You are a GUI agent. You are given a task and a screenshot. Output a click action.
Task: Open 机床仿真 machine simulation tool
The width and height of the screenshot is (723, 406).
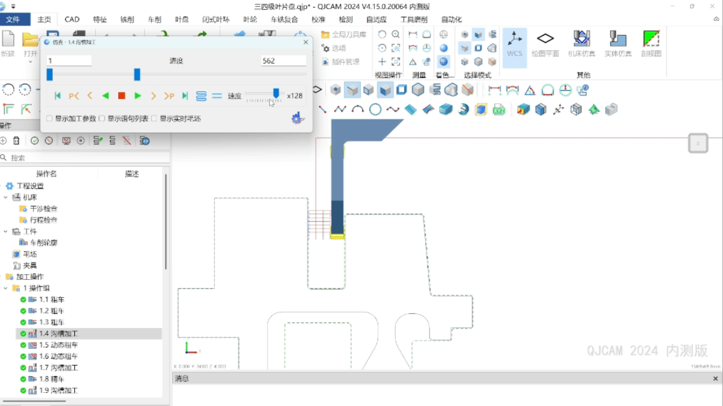[x=581, y=43]
